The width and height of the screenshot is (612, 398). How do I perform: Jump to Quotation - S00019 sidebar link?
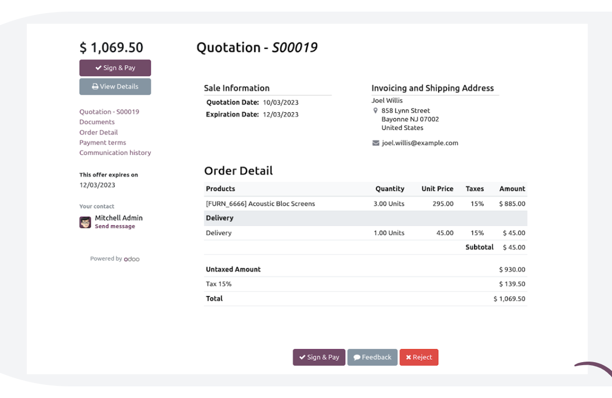[x=109, y=112]
